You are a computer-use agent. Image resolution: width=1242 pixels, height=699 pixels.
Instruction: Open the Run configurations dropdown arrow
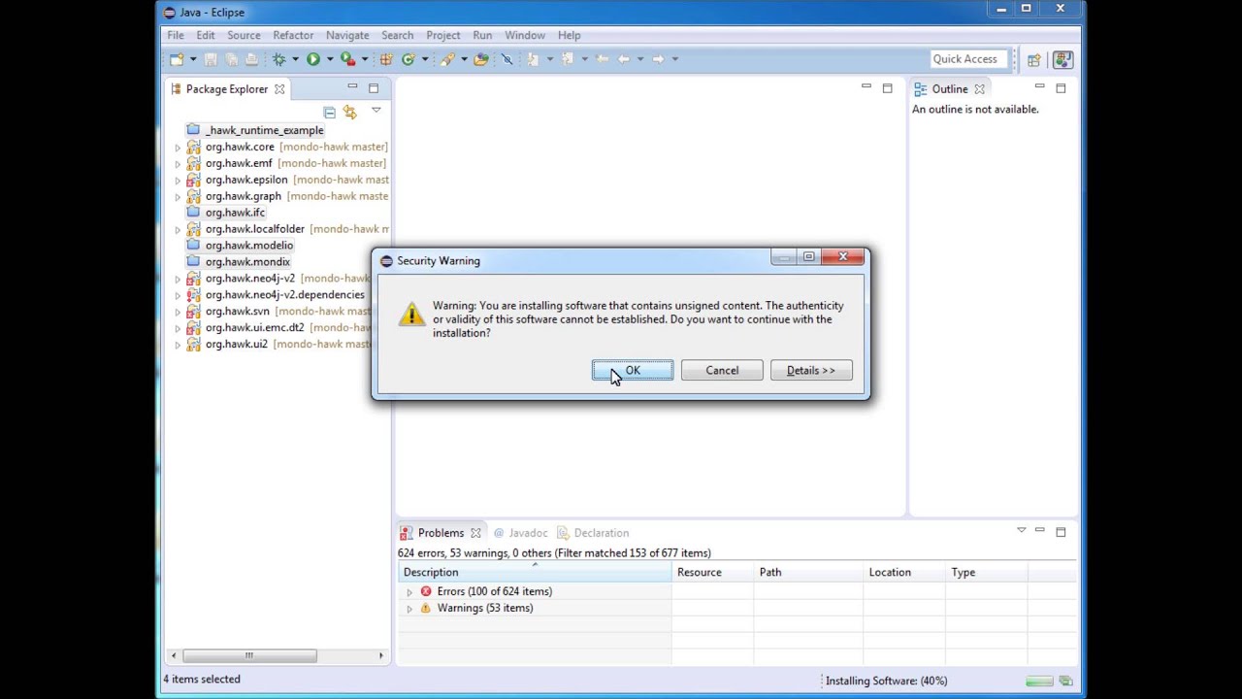click(x=330, y=59)
